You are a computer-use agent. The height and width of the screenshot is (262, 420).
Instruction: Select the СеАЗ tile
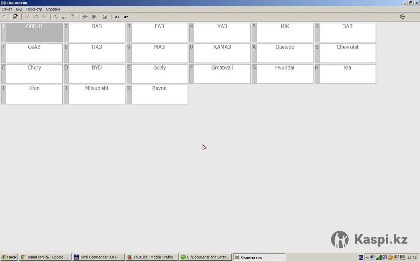[x=32, y=53]
